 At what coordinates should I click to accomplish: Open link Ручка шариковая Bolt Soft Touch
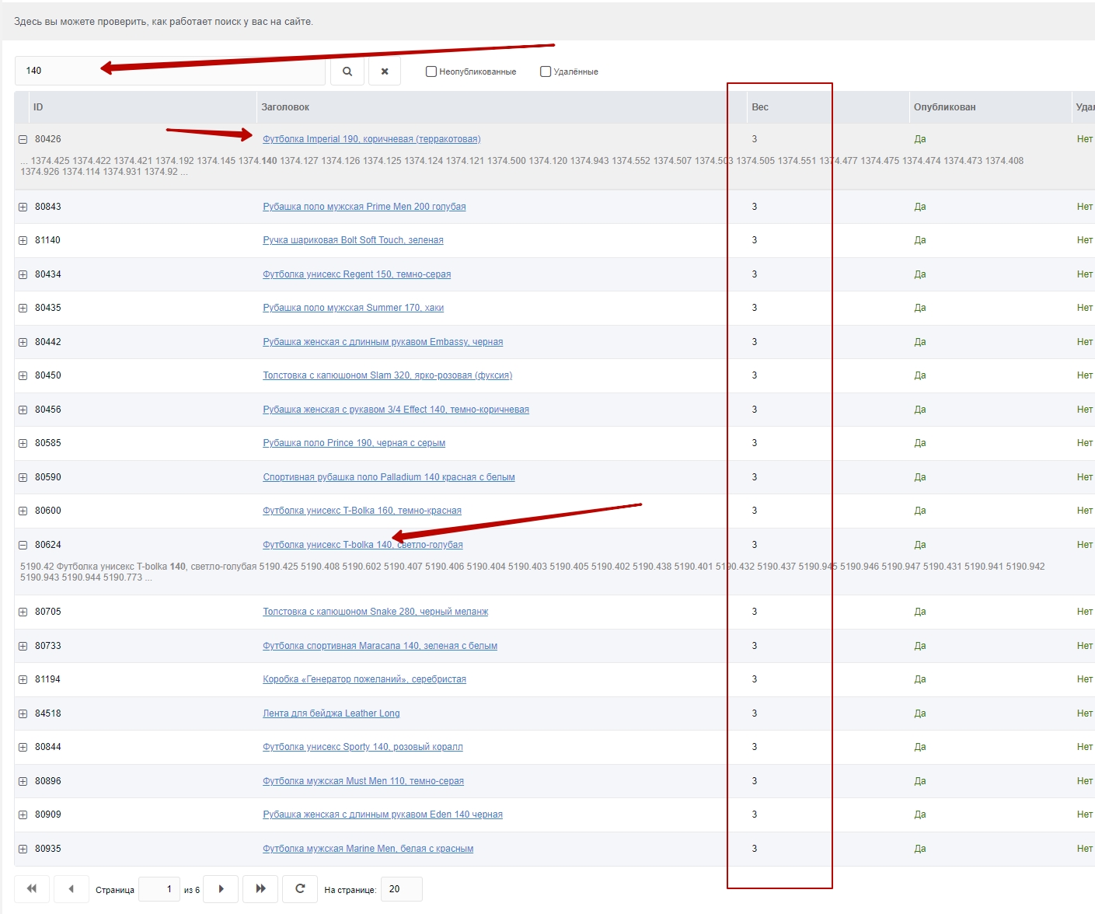point(353,240)
